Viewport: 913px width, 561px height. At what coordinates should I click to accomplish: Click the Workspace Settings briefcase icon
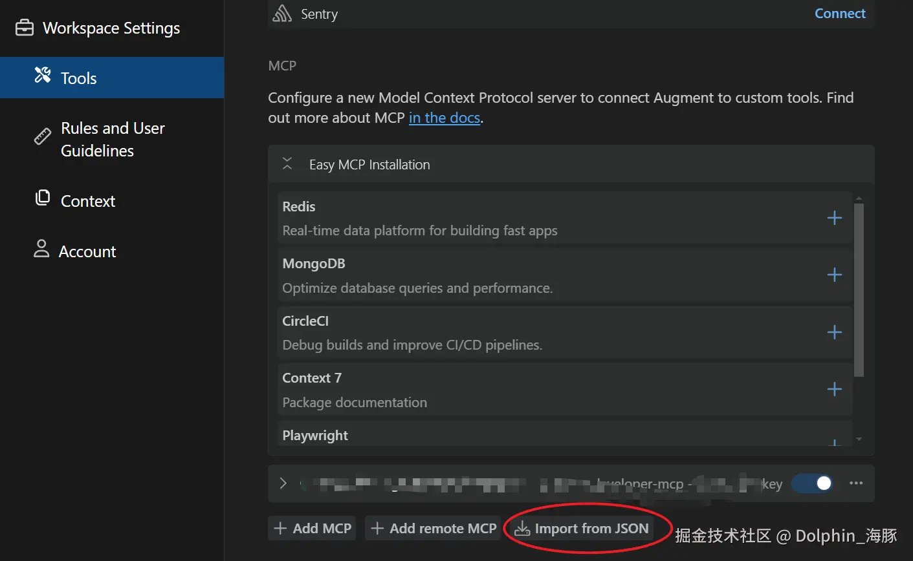(x=25, y=28)
